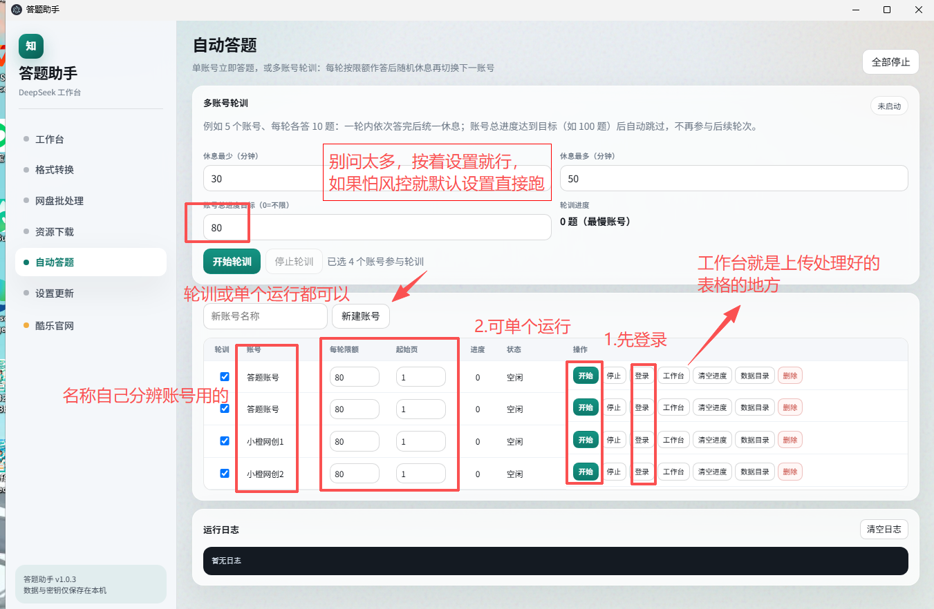Start answering for 小橙网创2 with 开始
The image size is (934, 609).
[x=586, y=472]
